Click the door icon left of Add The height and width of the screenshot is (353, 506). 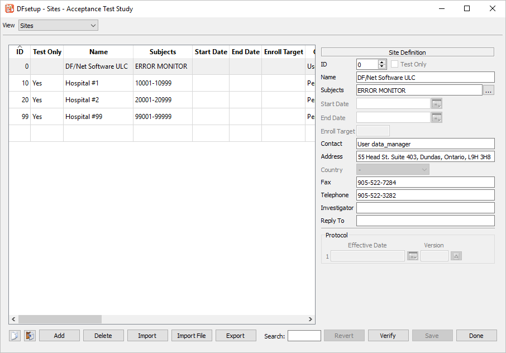click(x=30, y=336)
